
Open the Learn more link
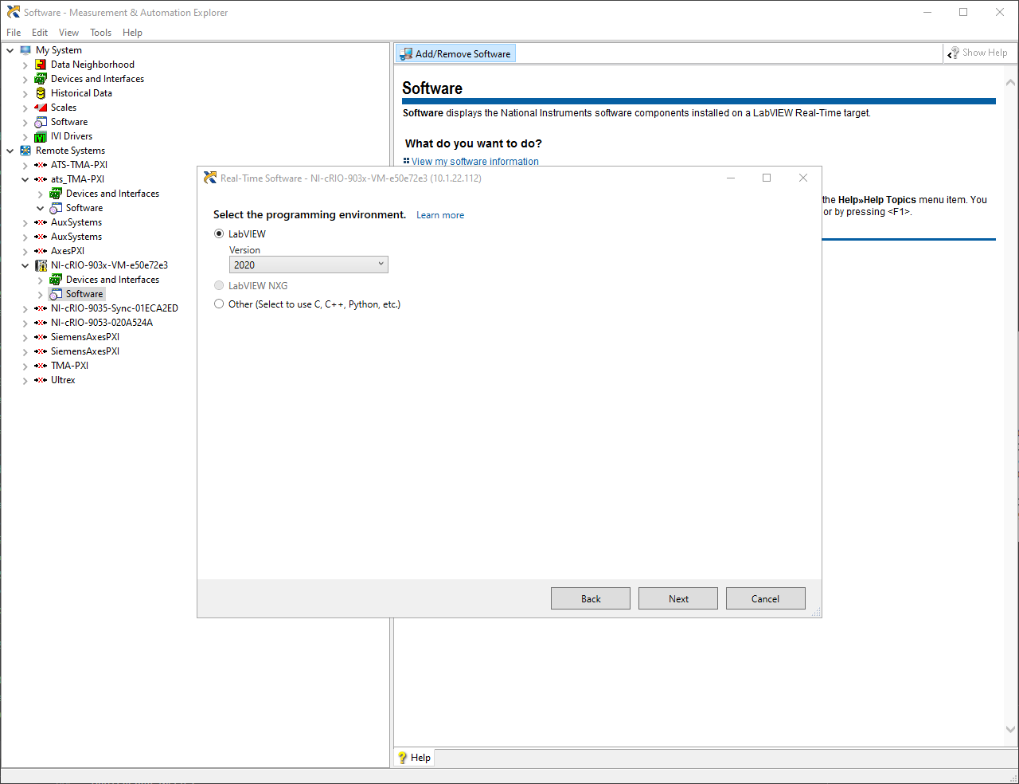(440, 215)
